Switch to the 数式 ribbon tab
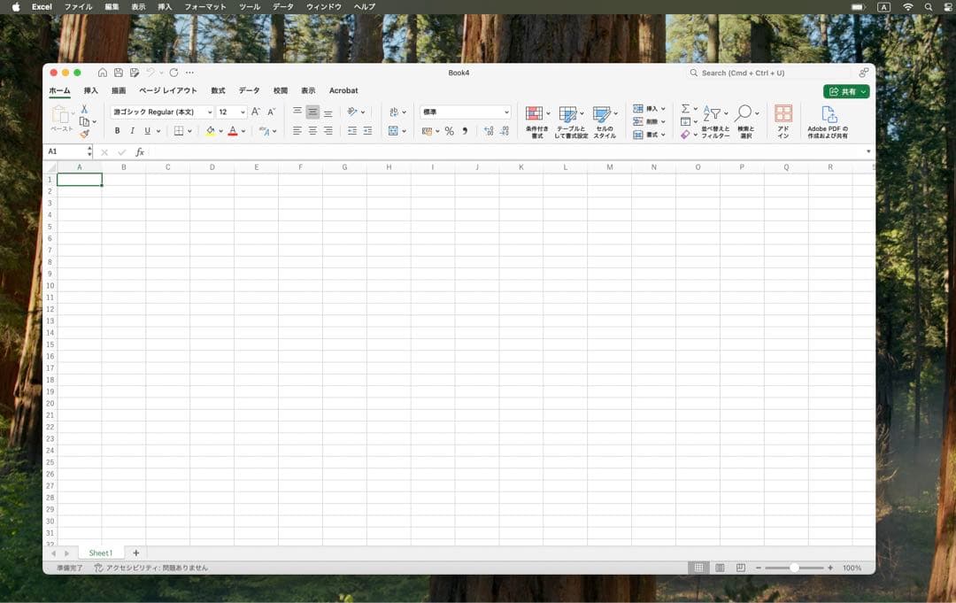The image size is (956, 603). (x=218, y=90)
